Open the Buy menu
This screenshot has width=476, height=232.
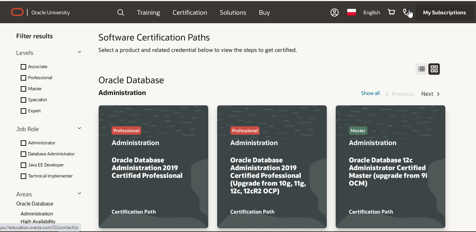(264, 13)
